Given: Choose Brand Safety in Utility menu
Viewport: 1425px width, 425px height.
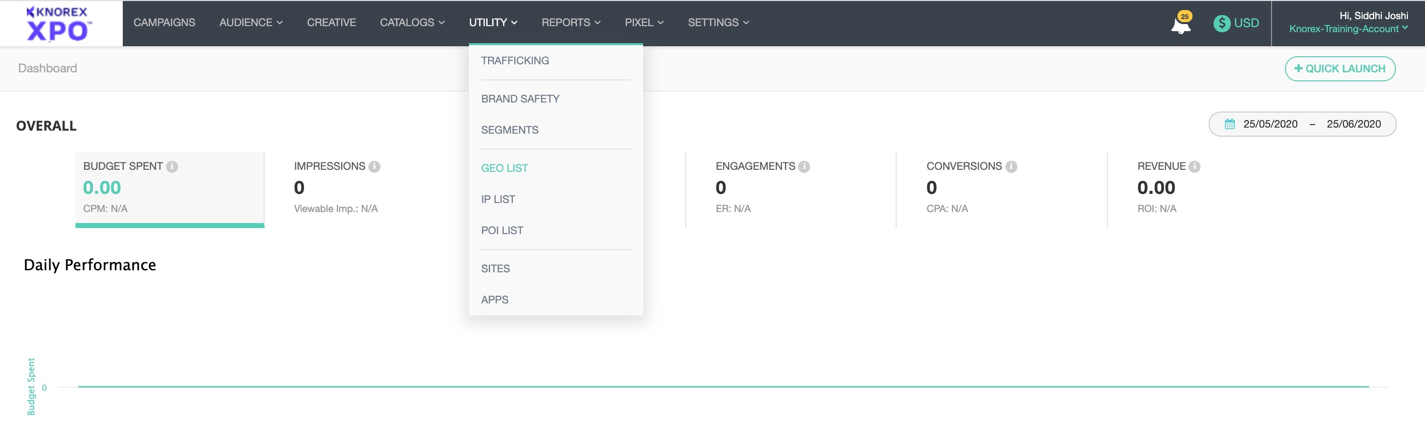Looking at the screenshot, I should pos(520,99).
